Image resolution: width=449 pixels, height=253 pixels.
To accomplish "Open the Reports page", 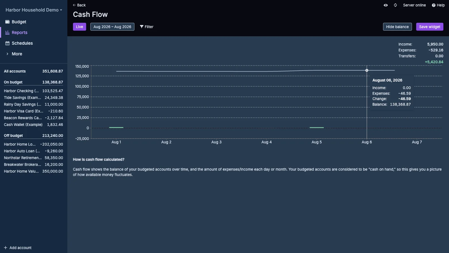I will [x=34, y=33].
